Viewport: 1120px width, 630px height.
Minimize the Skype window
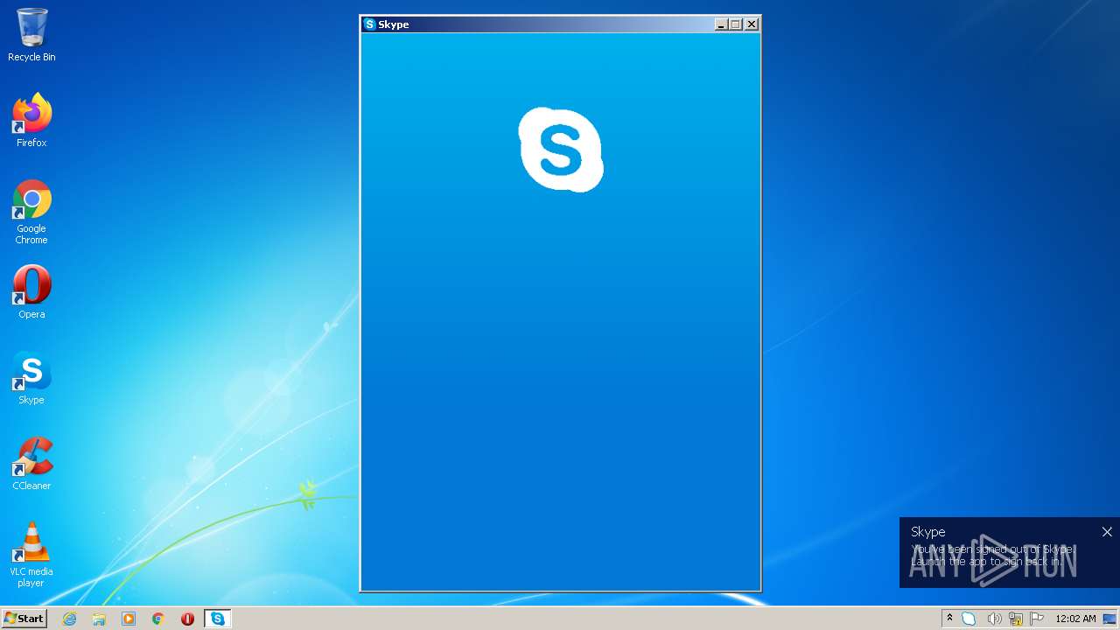click(721, 24)
